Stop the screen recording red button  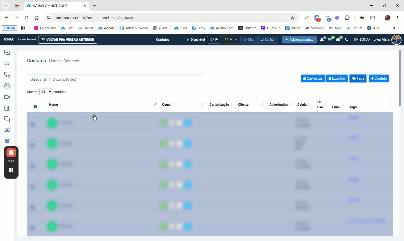11,153
